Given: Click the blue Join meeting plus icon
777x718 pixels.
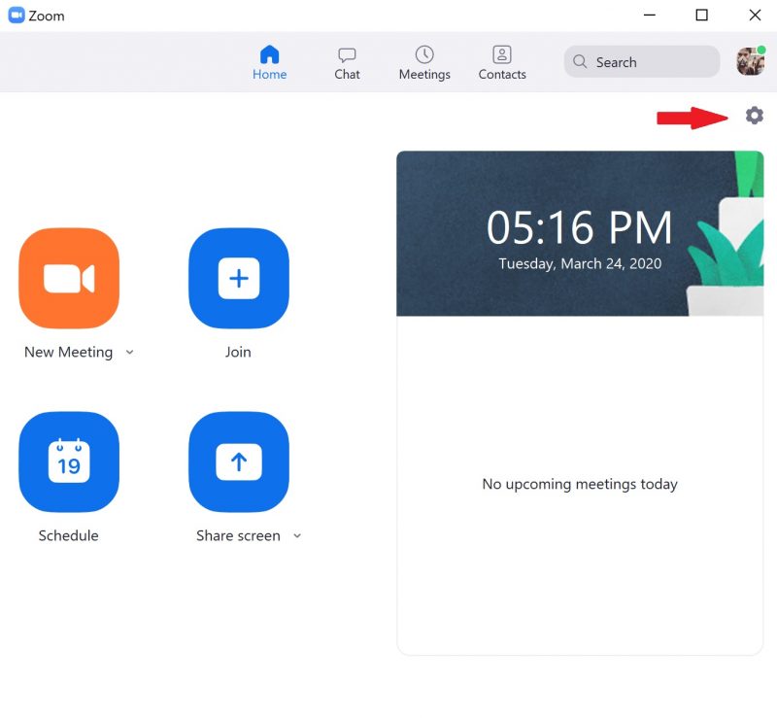Looking at the screenshot, I should pyautogui.click(x=239, y=278).
